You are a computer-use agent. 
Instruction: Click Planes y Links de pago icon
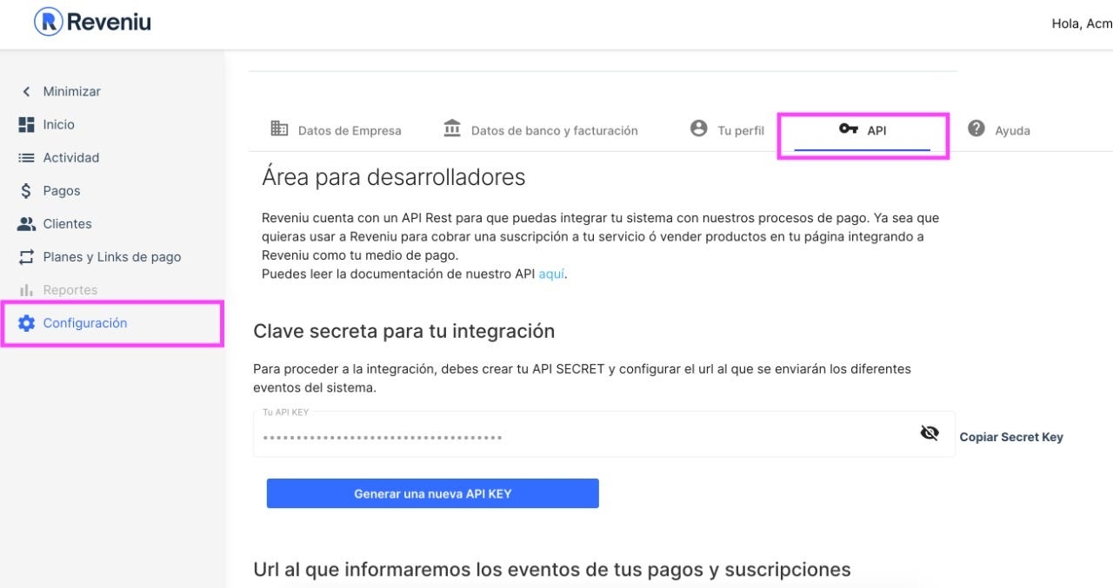[x=26, y=257]
